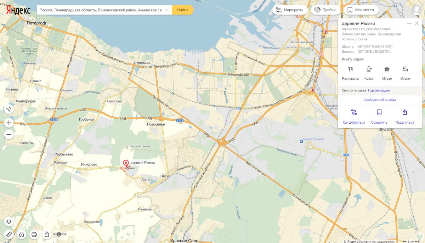This screenshot has height=243, width=425.
Task: Click the print map icon
Action: click(x=34, y=234)
